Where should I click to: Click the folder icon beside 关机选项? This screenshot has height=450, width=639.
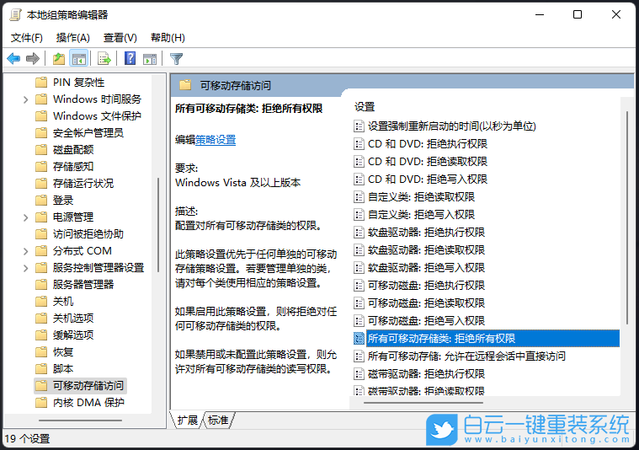[x=41, y=319]
